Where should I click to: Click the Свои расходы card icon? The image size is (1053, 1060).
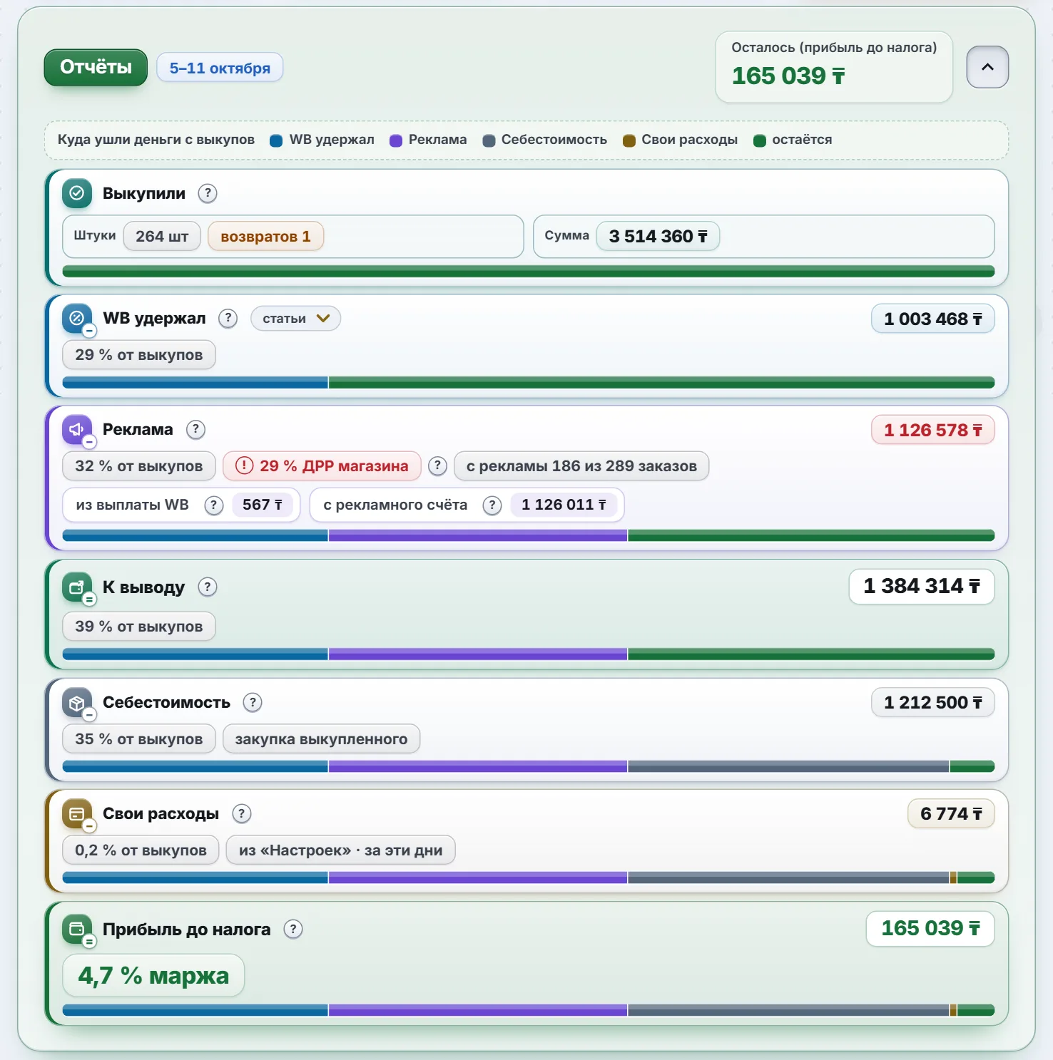77,814
